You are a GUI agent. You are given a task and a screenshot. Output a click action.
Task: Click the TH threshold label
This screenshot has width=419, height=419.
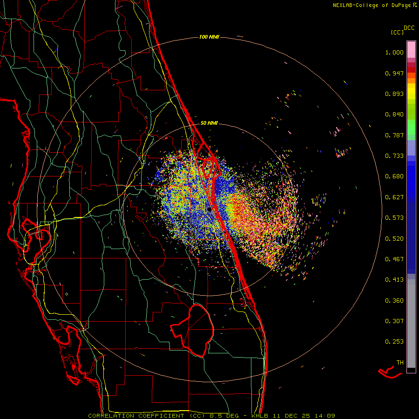[x=400, y=363]
